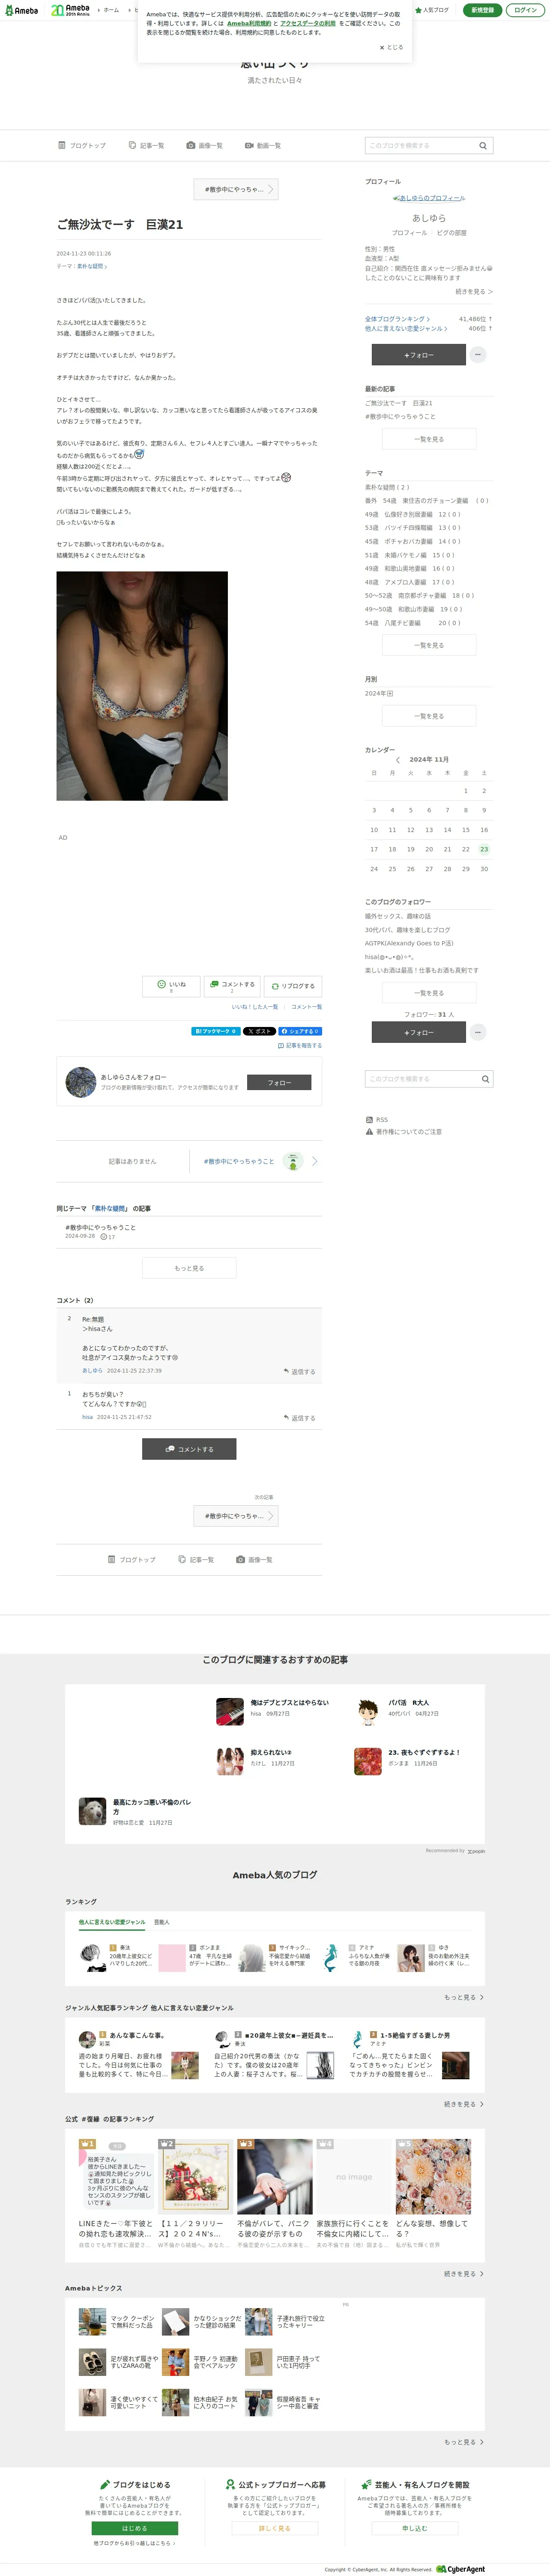Open the Ameba 20th anniversary logo
This screenshot has height=2576, width=550.
tap(71, 10)
